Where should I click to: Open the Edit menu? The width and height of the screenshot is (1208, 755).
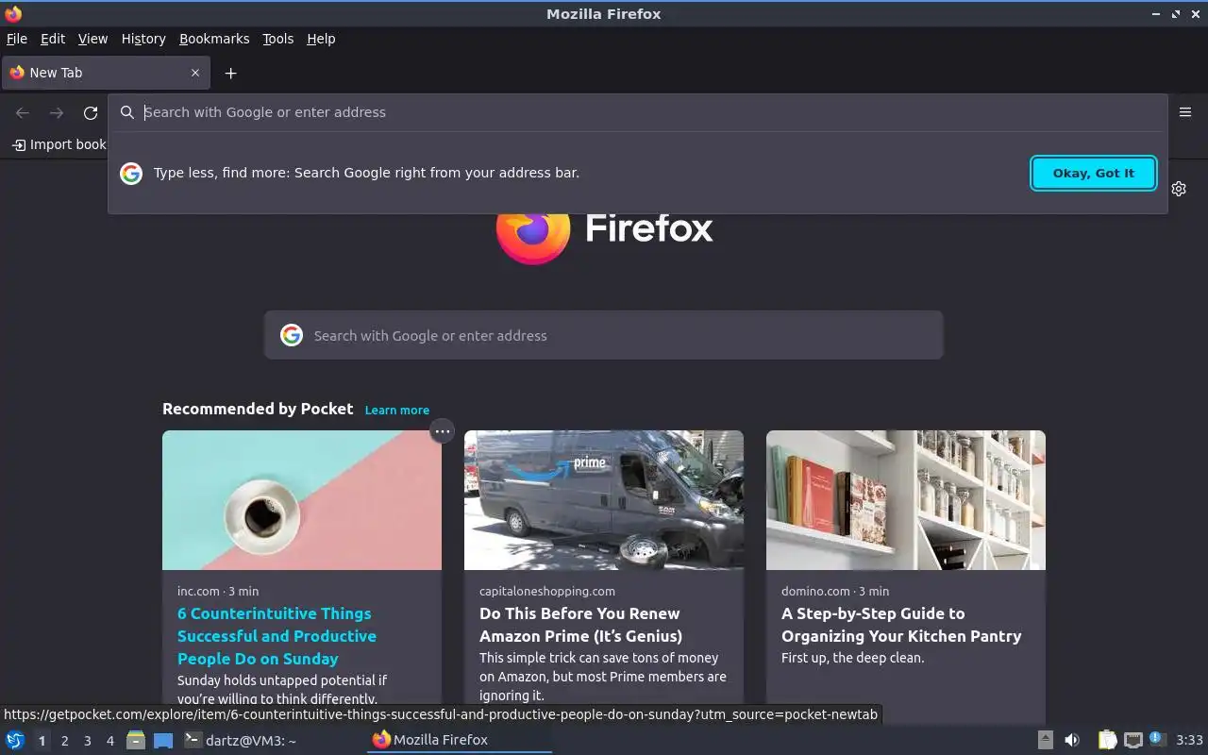pos(53,39)
